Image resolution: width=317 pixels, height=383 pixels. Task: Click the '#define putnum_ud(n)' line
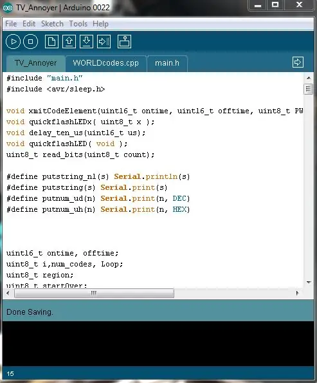98,199
